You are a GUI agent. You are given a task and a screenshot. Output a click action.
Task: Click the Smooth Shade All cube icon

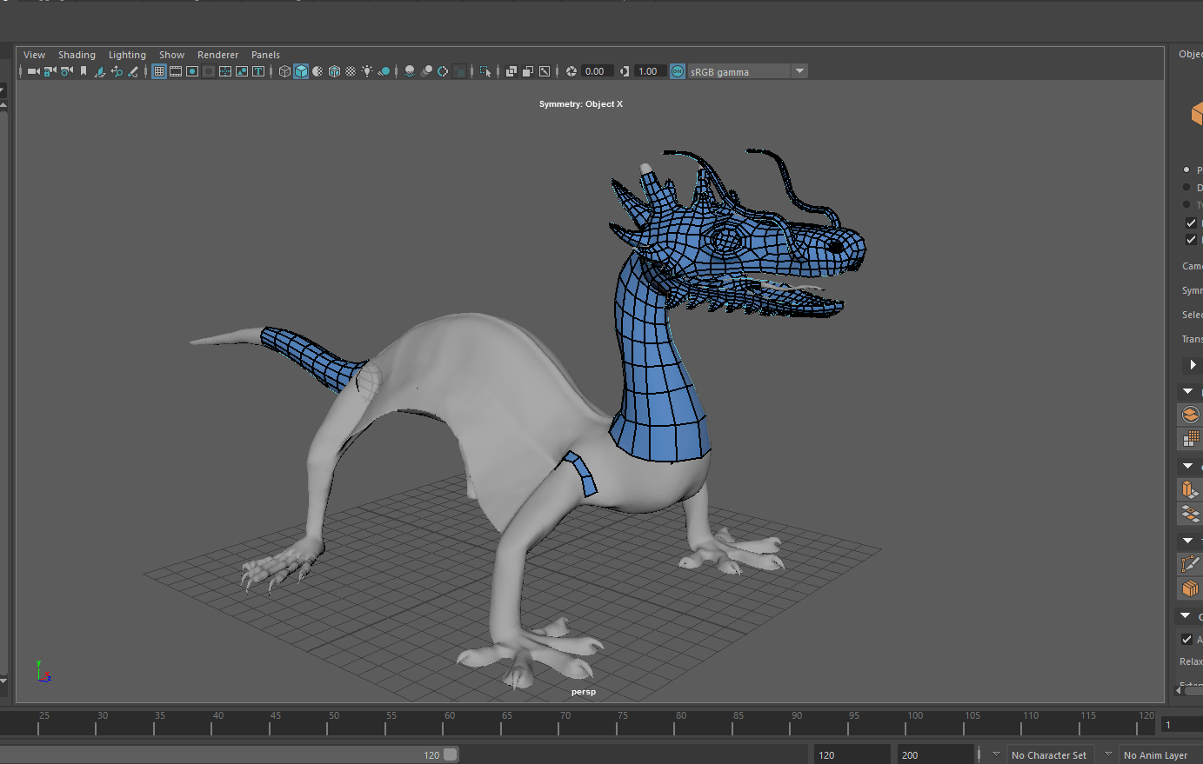pos(301,71)
